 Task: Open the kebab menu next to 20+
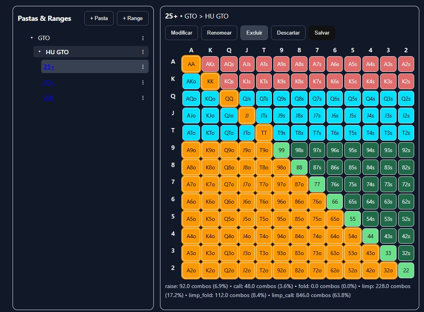point(143,82)
